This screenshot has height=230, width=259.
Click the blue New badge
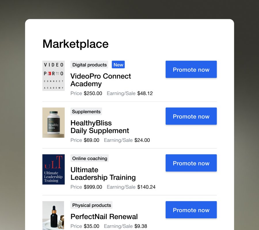(x=118, y=65)
